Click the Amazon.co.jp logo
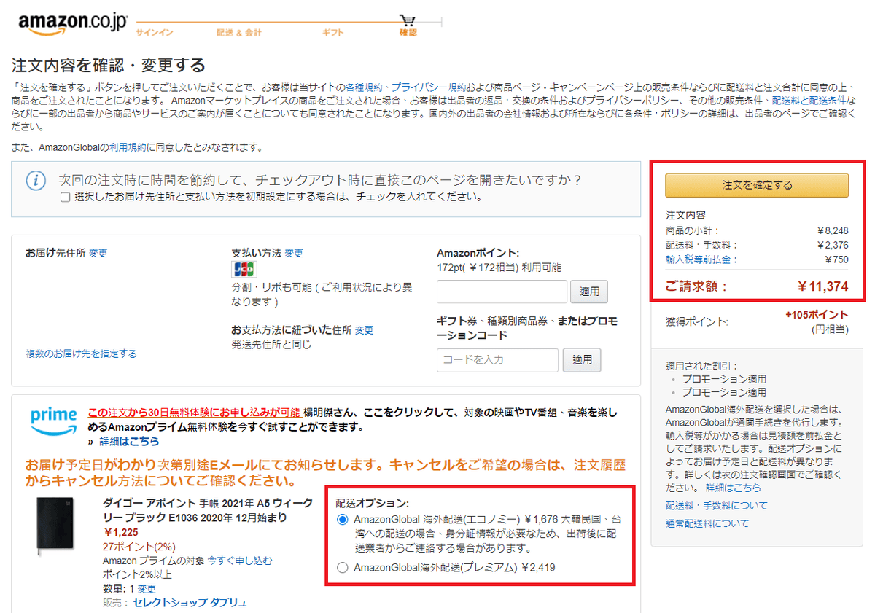 click(70, 23)
